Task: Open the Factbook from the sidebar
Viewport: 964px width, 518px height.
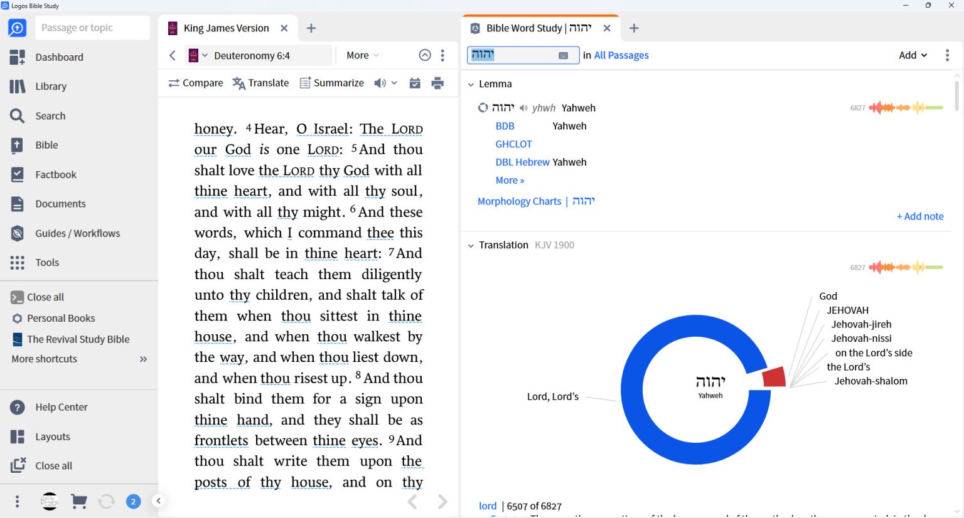Action: [56, 174]
